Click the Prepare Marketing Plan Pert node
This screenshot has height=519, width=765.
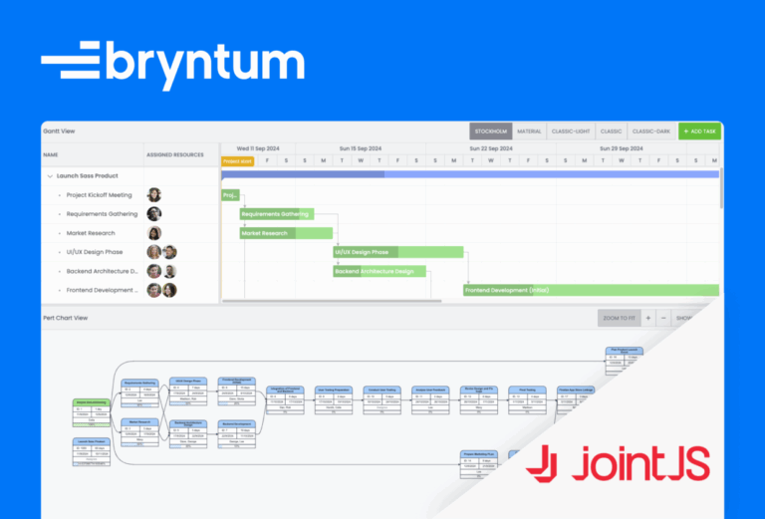point(479,464)
